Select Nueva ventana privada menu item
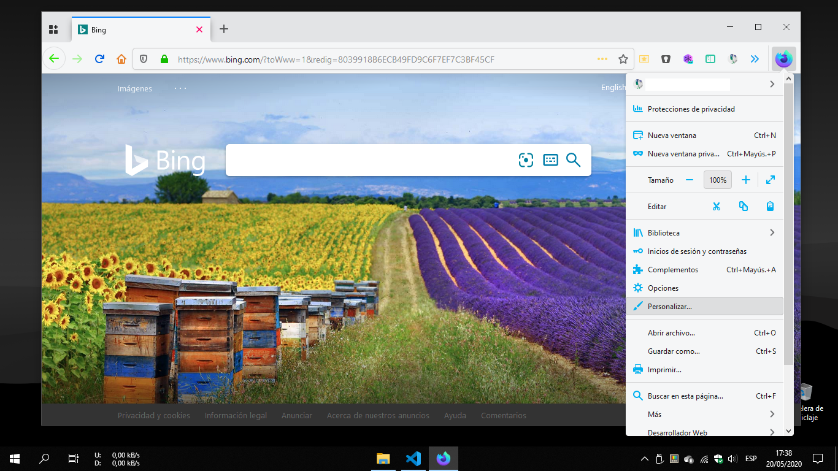Viewport: 838px width, 471px height. [x=704, y=154]
